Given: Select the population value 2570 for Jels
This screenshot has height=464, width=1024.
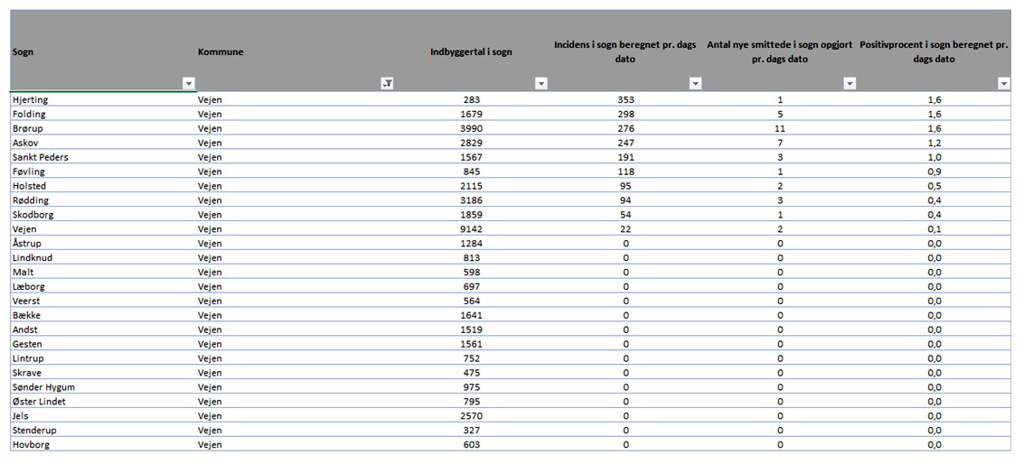Looking at the screenshot, I should tap(471, 416).
